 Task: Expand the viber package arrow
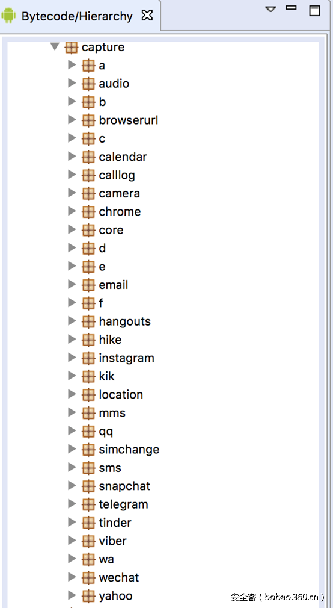coord(72,540)
